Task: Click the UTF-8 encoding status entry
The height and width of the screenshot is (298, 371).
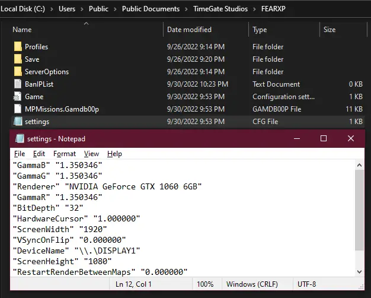Action: click(x=306, y=284)
